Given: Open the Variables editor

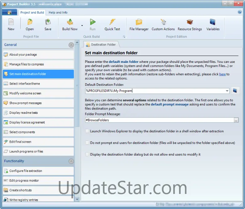Looking at the screenshot, I should pyautogui.click(x=213, y=25).
